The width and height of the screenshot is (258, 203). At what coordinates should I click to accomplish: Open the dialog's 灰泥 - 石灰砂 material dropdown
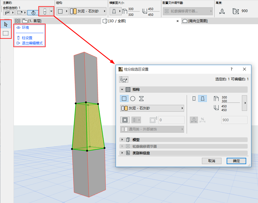(x=152, y=108)
